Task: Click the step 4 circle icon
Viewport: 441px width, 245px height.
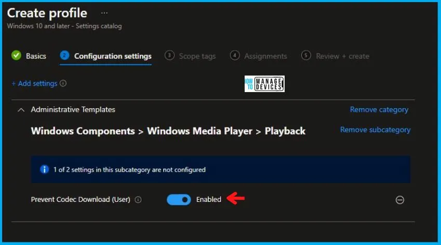Action: 235,56
